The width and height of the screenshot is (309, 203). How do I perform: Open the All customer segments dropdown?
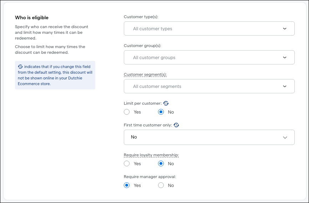tap(209, 86)
